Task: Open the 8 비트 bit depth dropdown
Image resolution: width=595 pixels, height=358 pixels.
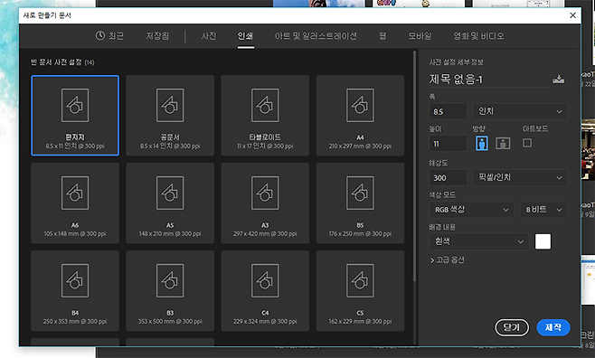Action: [543, 210]
